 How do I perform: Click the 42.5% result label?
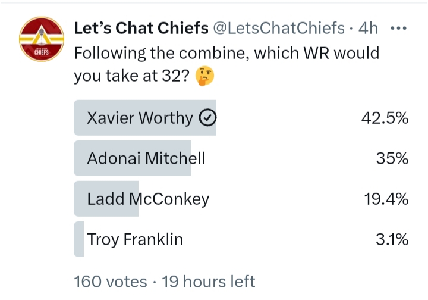(x=385, y=118)
